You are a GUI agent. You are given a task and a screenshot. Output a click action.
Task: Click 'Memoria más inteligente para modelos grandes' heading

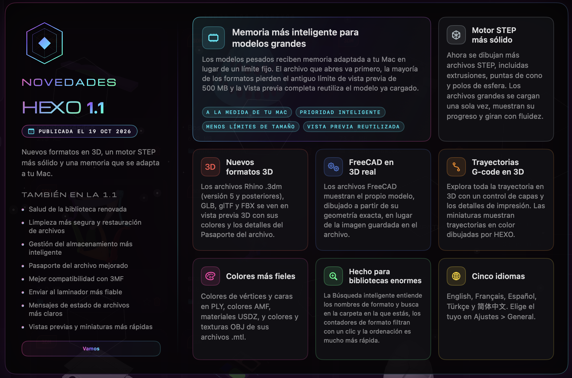click(295, 38)
